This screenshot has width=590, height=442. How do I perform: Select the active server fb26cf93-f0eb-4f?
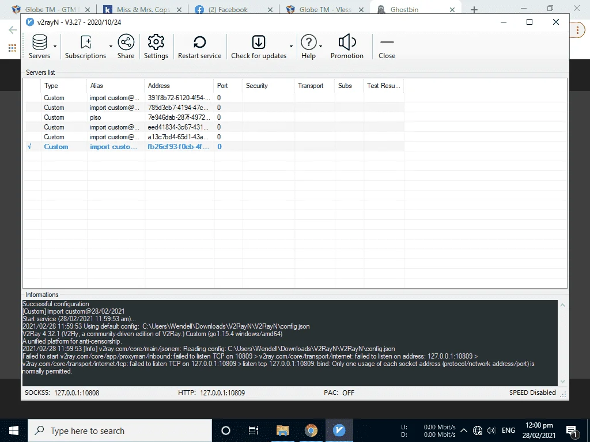tap(214, 147)
